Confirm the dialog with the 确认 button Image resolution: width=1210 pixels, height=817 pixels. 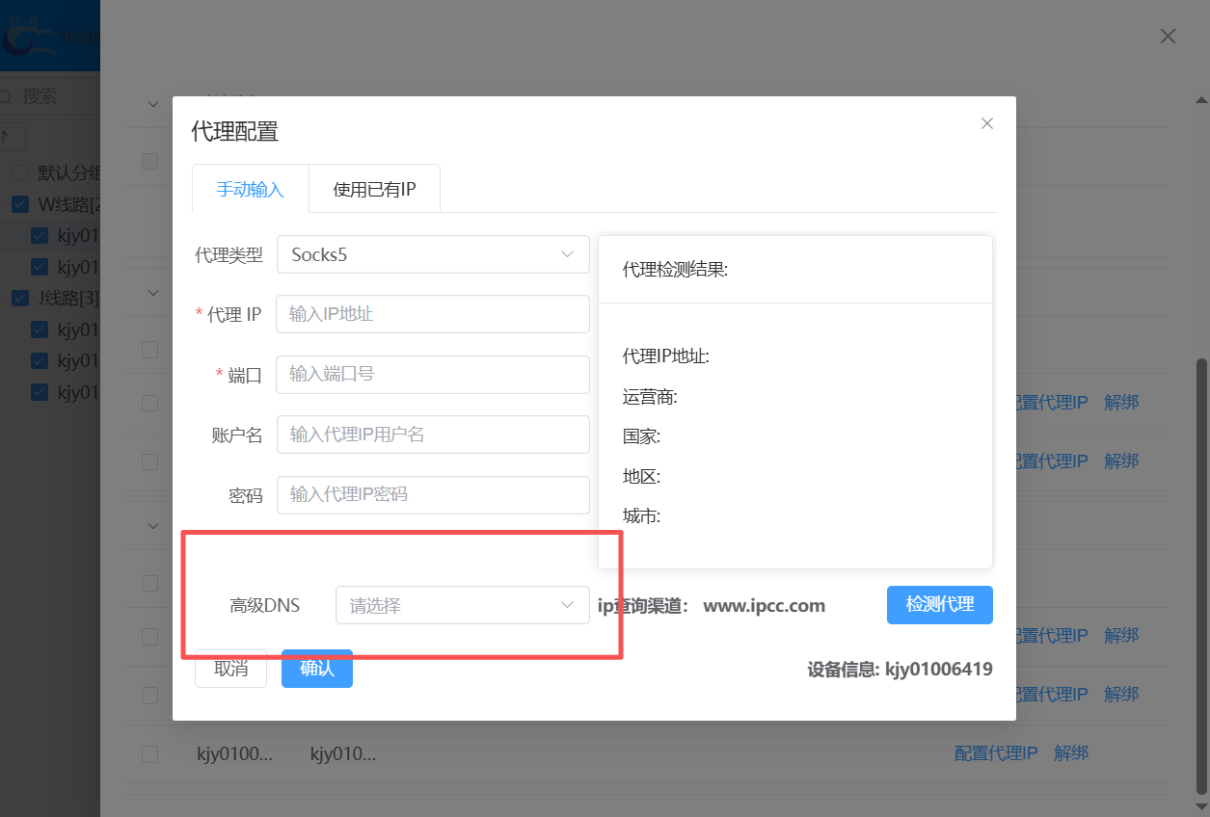(316, 667)
